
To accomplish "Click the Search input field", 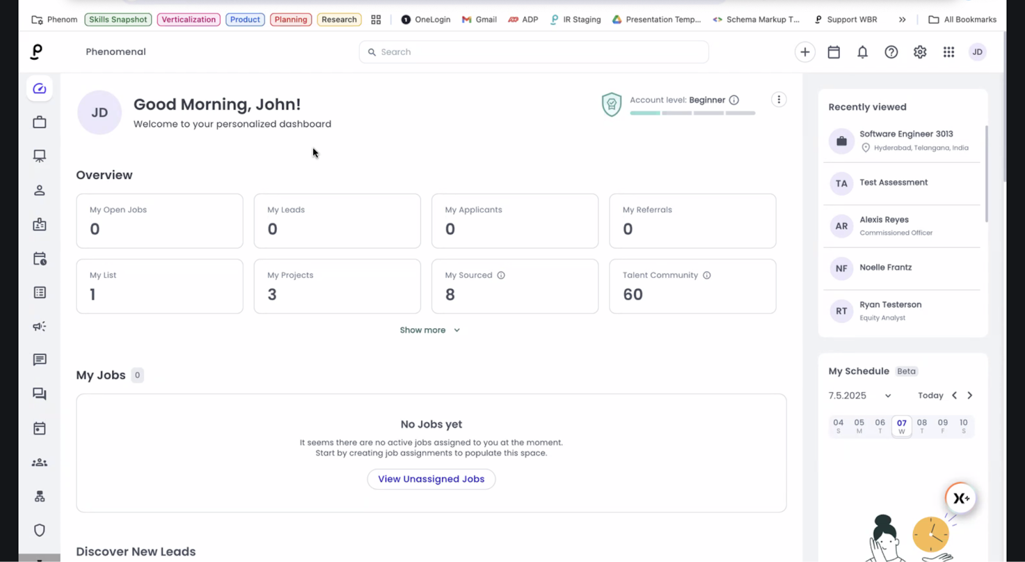I will [534, 53].
